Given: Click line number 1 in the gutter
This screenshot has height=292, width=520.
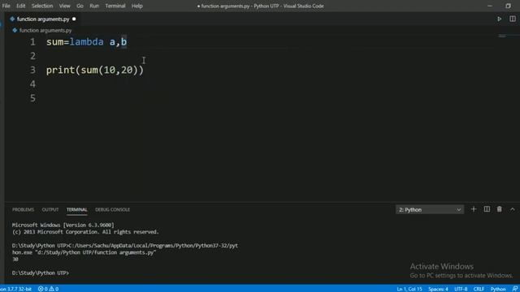Looking at the screenshot, I should [32, 42].
